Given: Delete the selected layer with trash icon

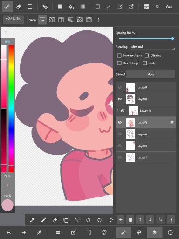Looking at the screenshot, I should tap(131, 219).
